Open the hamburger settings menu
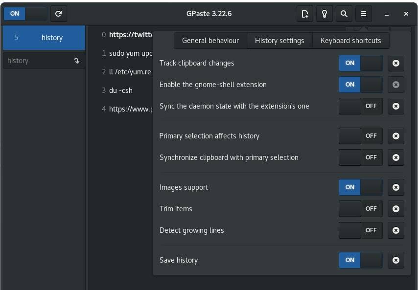 [363, 14]
